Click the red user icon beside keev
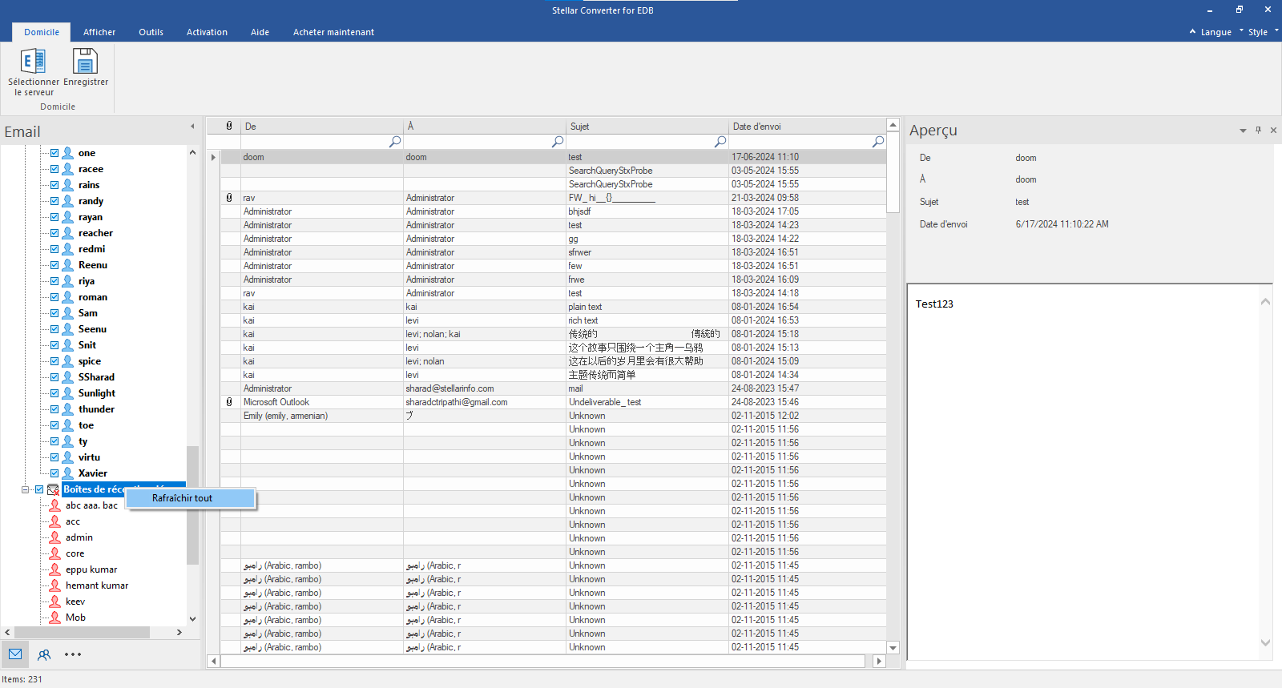 click(54, 601)
